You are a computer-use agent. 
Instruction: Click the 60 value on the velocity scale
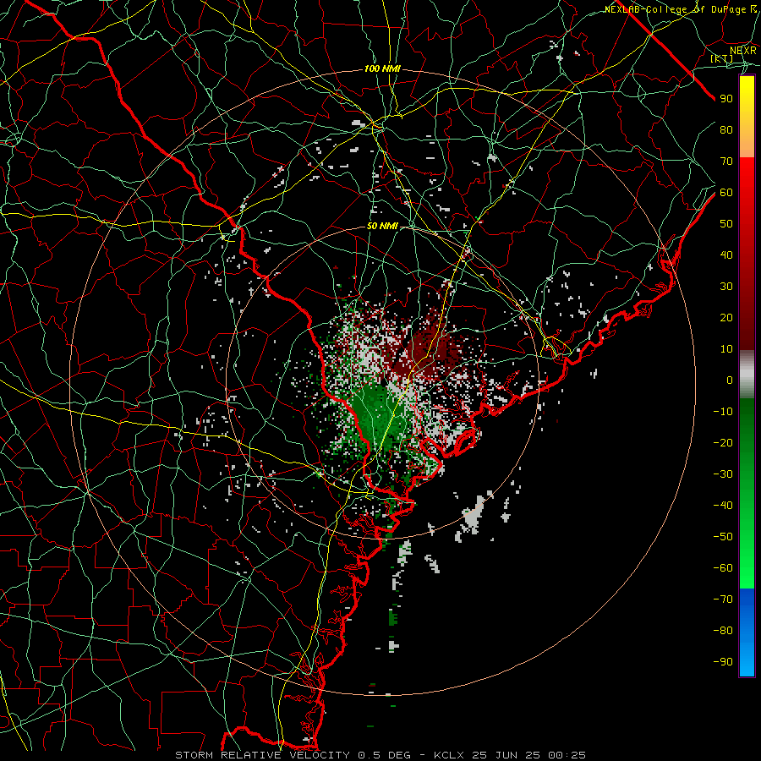tap(726, 192)
